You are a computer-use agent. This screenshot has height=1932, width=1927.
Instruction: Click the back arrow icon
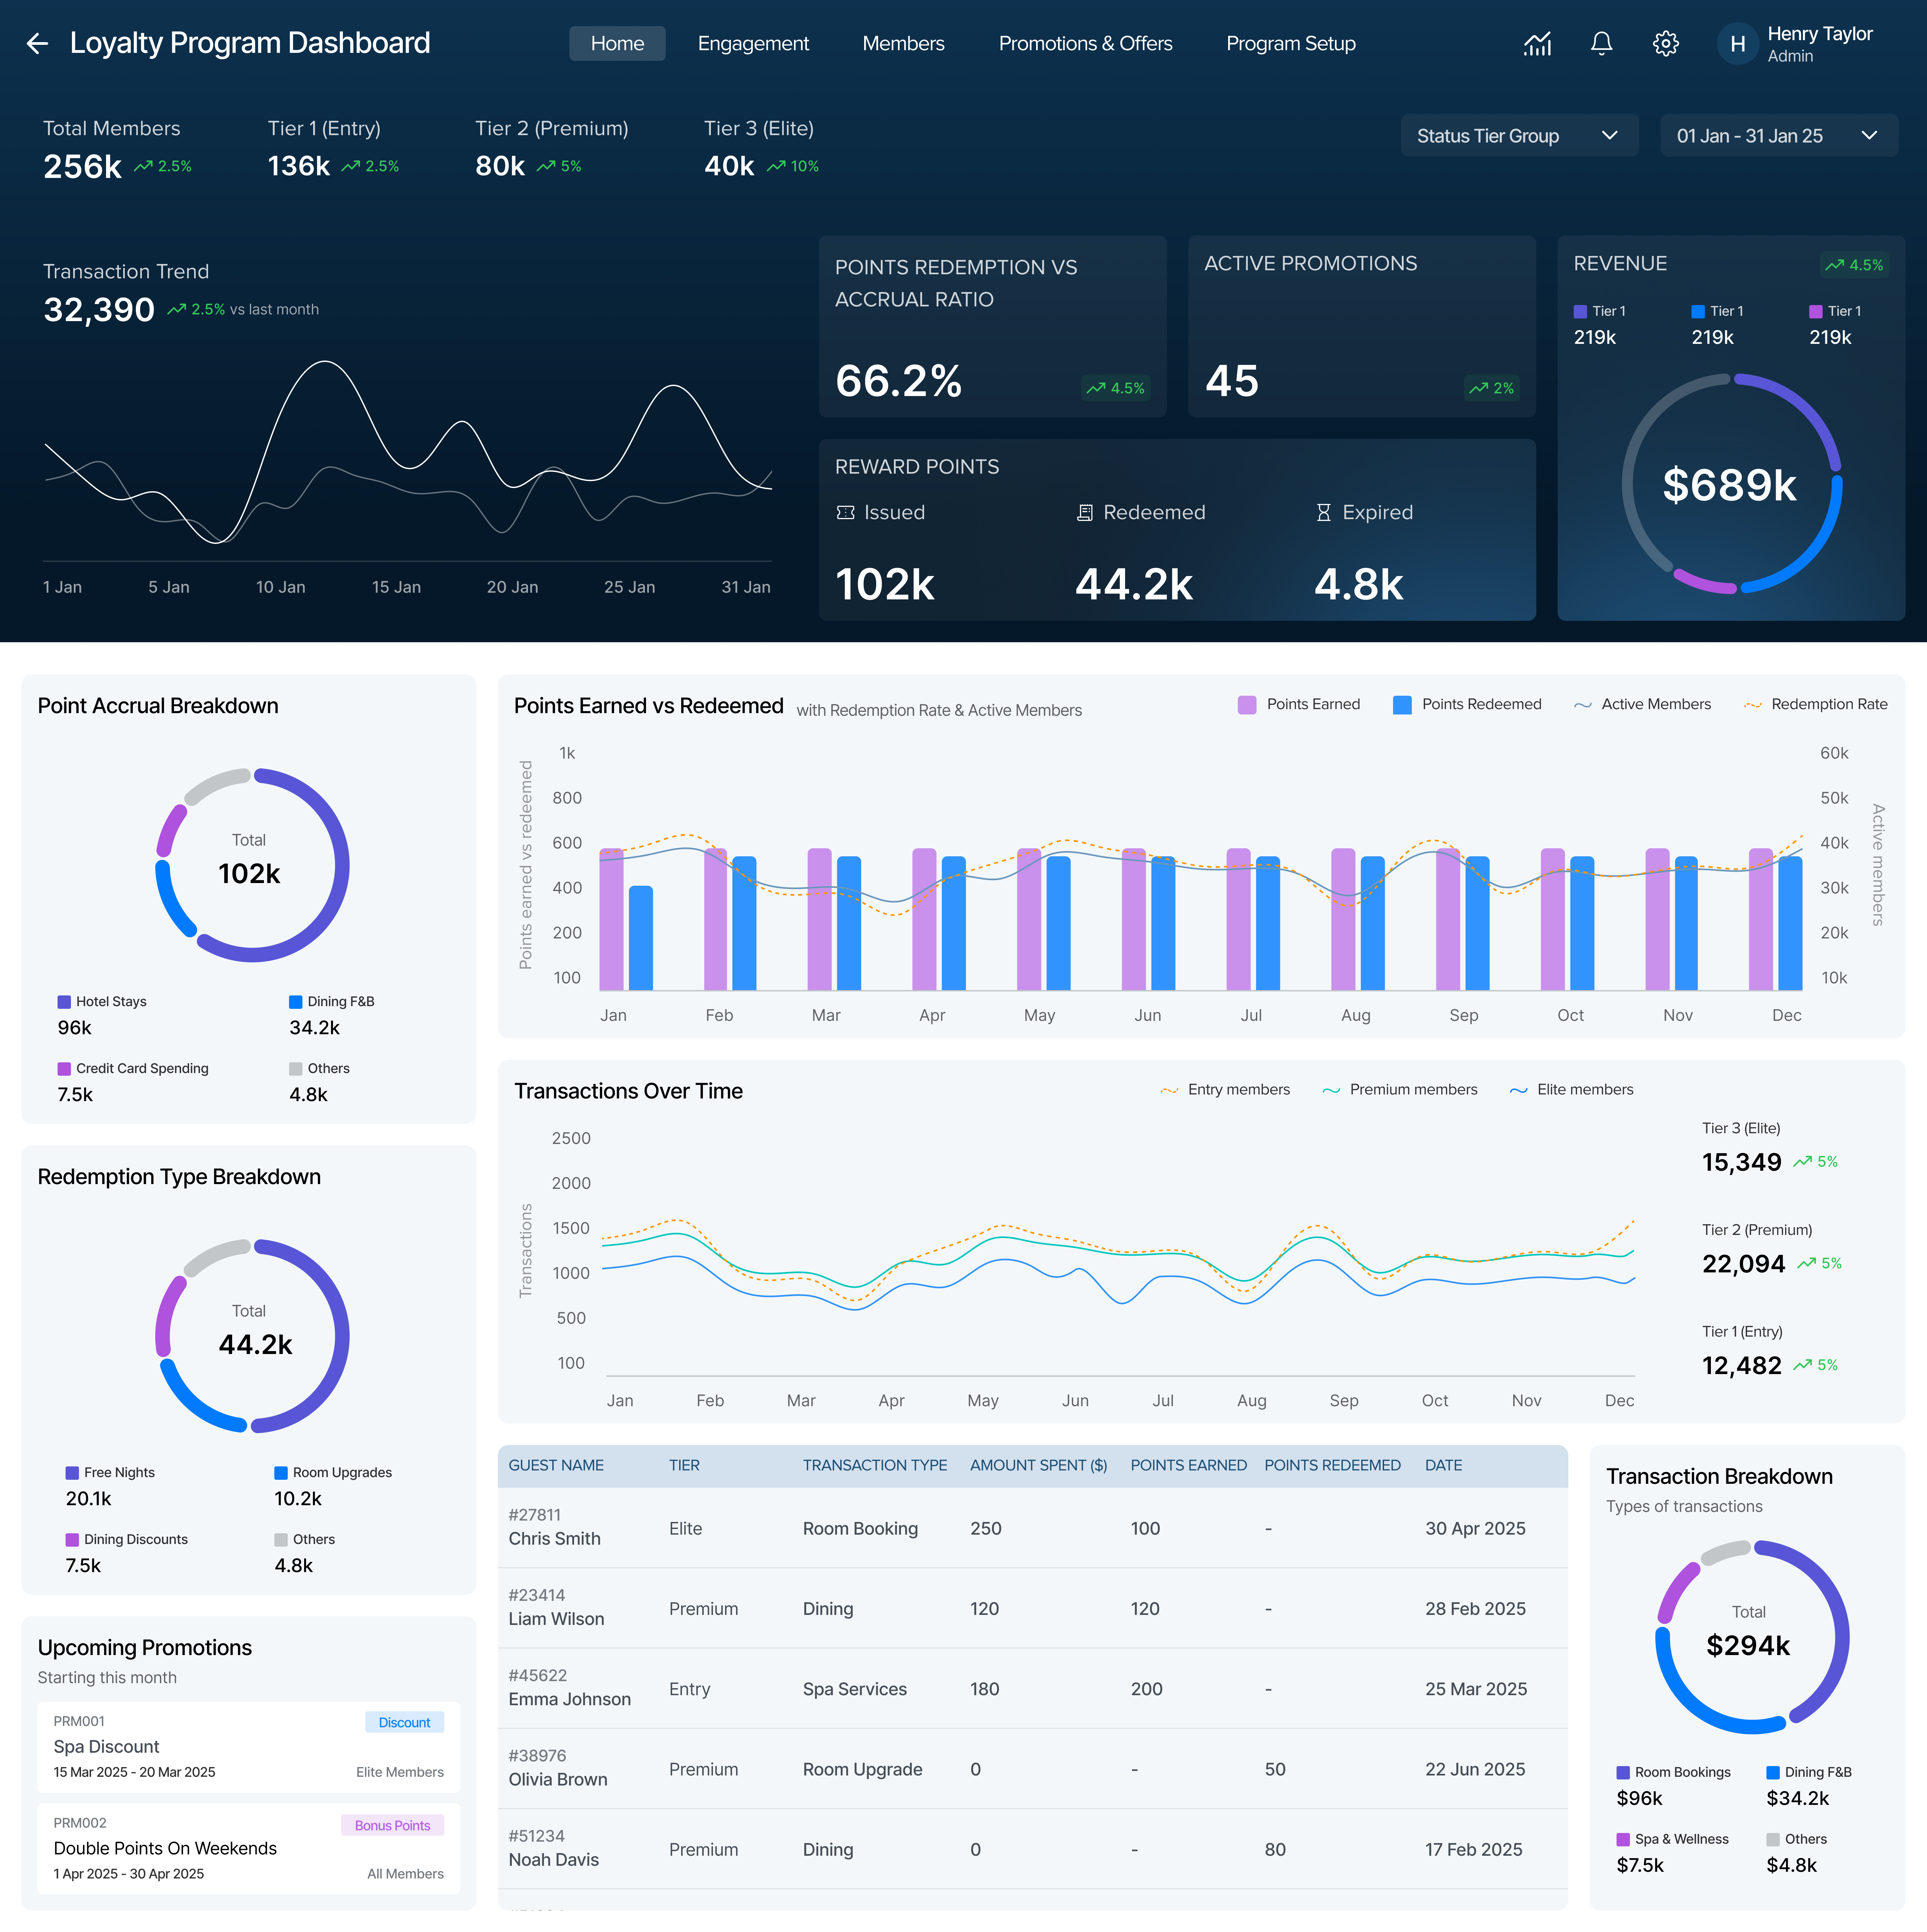37,43
